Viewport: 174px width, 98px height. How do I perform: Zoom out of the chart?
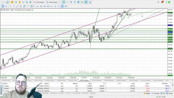coord(75,2)
